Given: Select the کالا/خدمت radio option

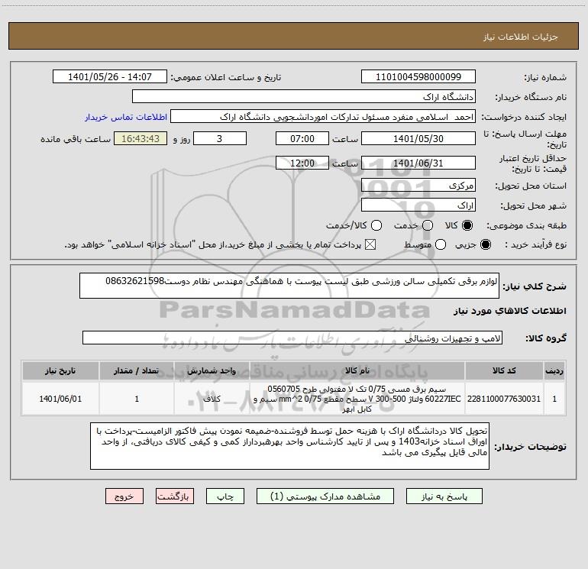Looking at the screenshot, I should pyautogui.click(x=376, y=225).
